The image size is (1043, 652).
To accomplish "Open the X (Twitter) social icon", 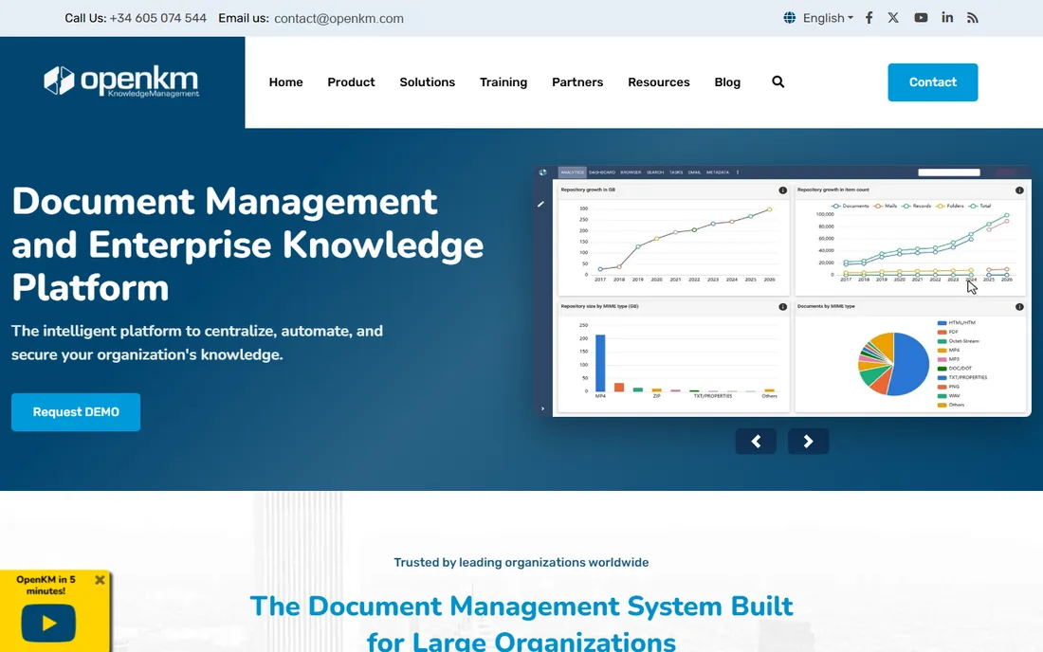I will point(893,18).
